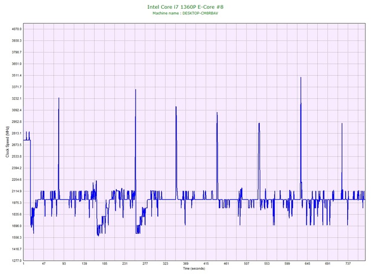Click the 323 seconds x-axis tick
This screenshot has width=371, height=278.
tap(166, 264)
